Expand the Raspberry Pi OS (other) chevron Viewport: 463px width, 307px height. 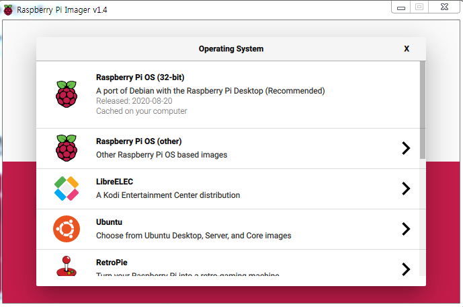[x=406, y=148]
